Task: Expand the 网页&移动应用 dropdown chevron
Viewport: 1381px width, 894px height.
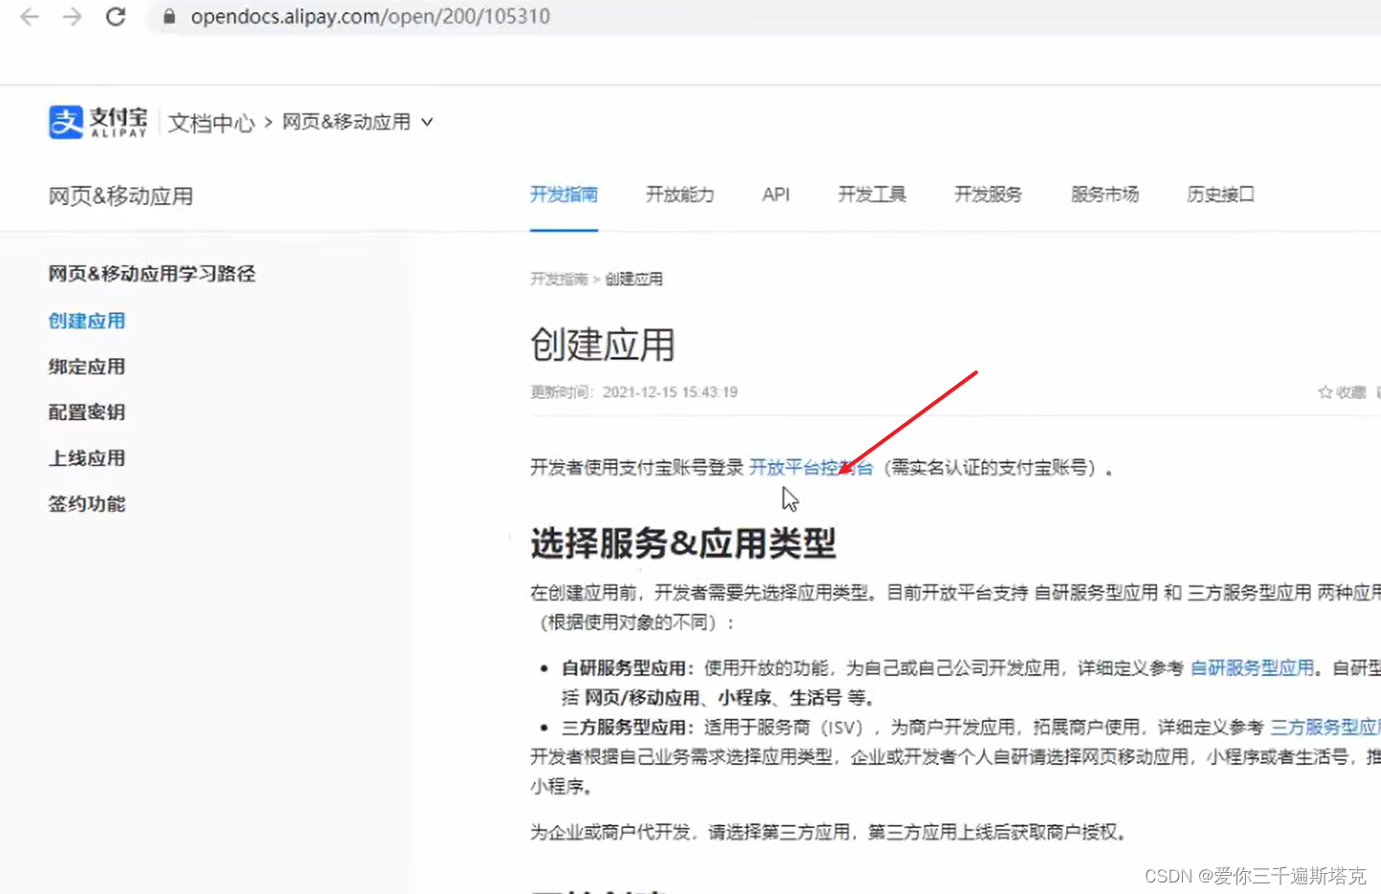Action: pyautogui.click(x=427, y=123)
